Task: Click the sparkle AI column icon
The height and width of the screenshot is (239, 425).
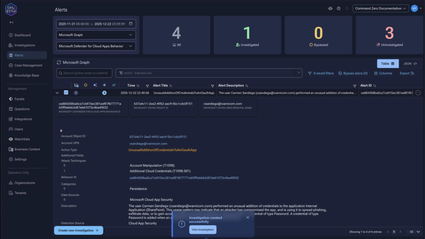Action: point(95,85)
